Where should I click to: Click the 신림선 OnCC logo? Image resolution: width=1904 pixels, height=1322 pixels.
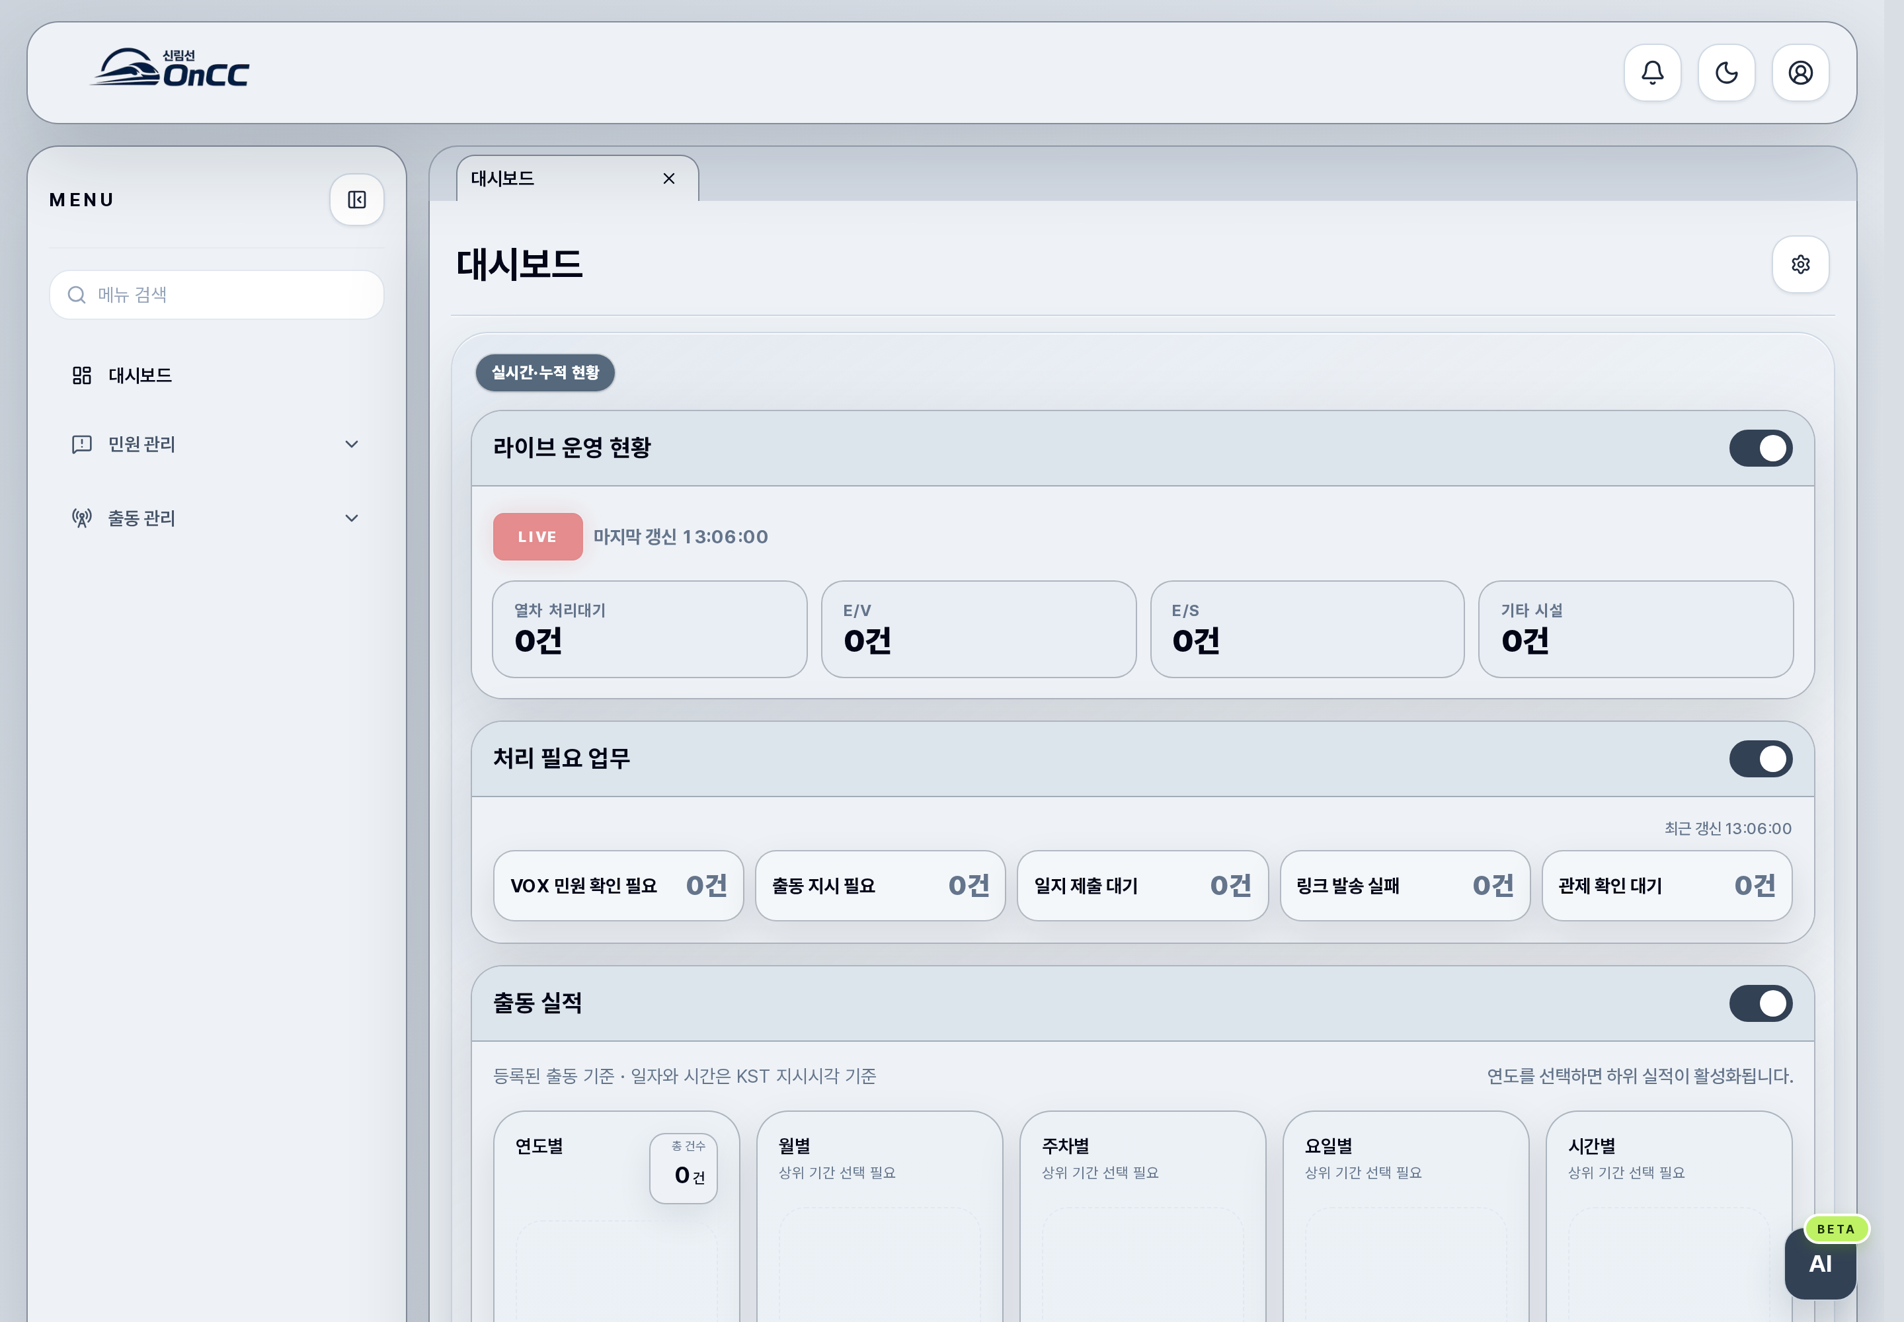[170, 68]
